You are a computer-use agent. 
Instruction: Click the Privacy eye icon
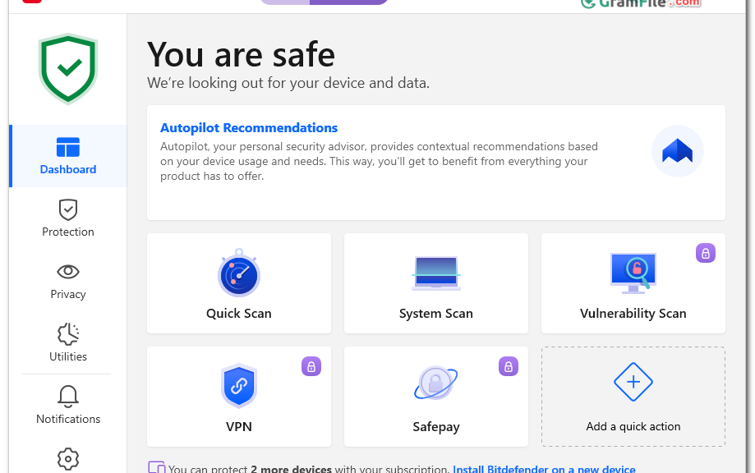68,272
